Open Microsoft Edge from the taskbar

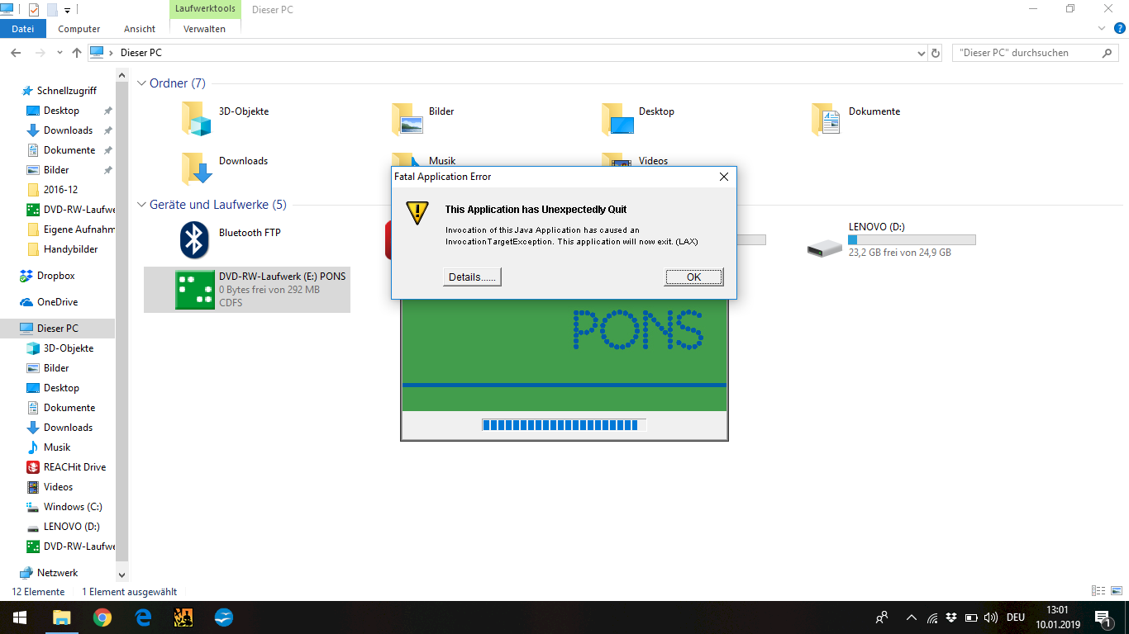(142, 617)
